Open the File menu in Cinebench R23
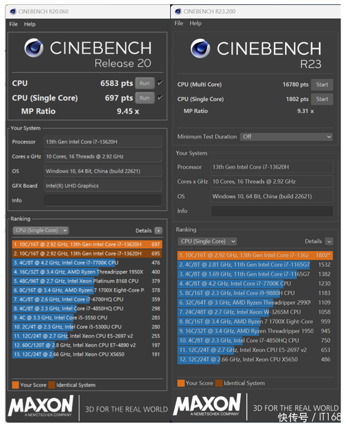This screenshot has height=426, width=346. pos(179,24)
